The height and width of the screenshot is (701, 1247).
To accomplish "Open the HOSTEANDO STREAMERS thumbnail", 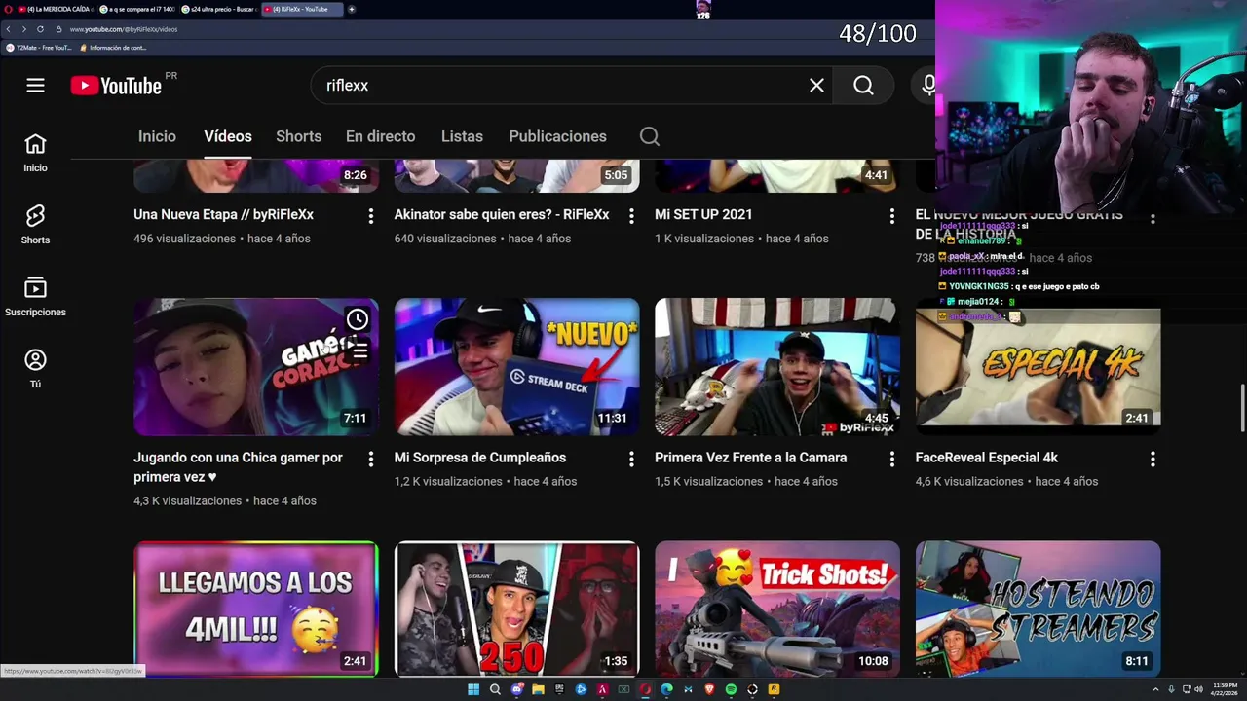I will (1038, 609).
